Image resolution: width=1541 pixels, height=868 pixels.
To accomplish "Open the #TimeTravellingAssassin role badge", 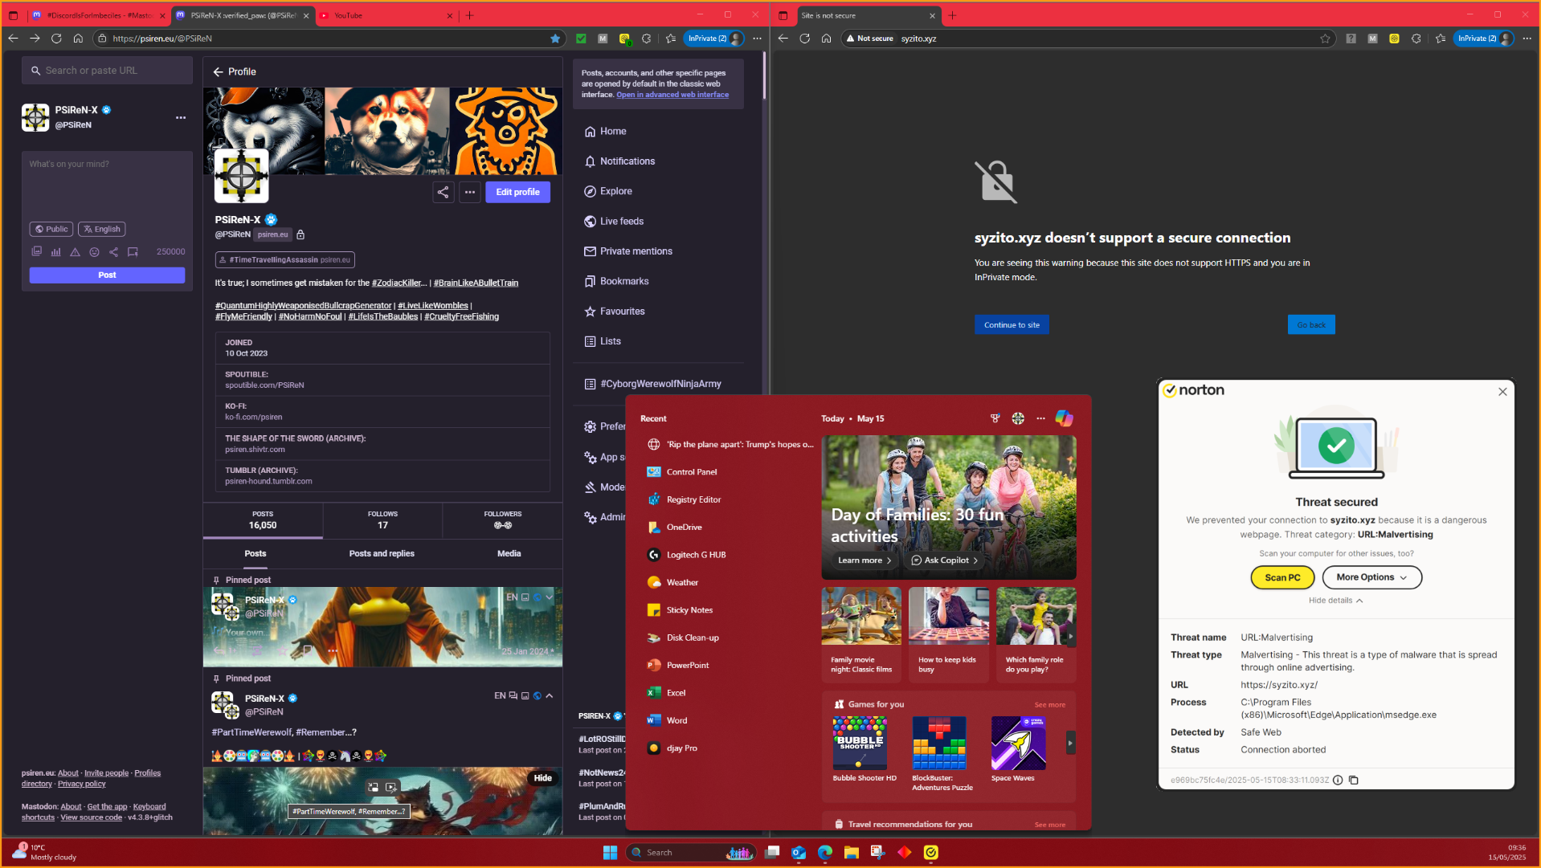I will (285, 259).
